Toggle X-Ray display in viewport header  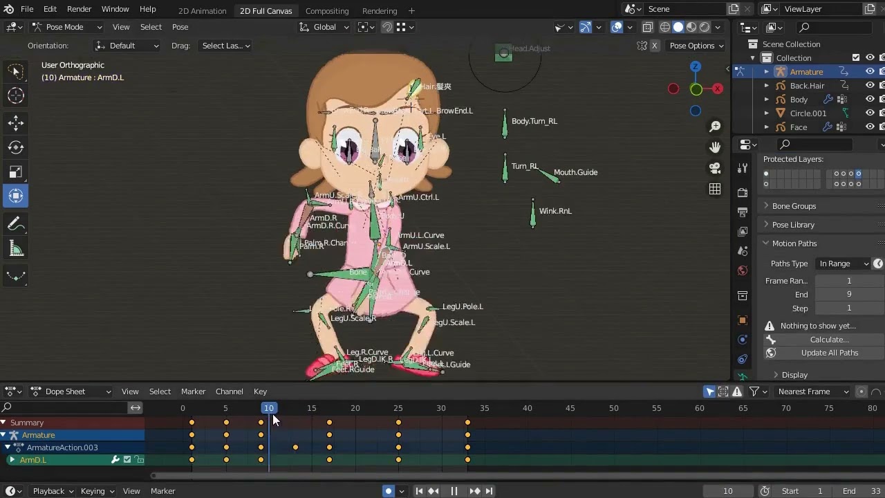(x=647, y=27)
